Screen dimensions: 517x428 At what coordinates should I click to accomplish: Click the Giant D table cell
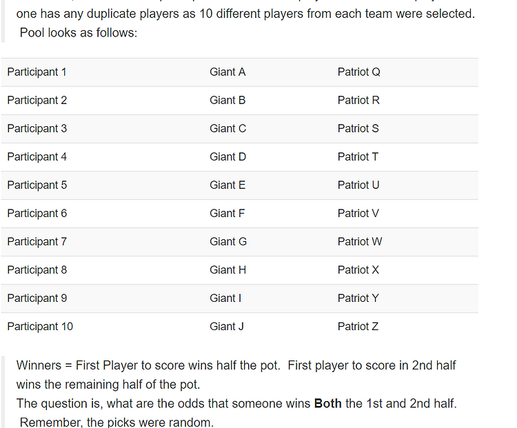(x=267, y=157)
